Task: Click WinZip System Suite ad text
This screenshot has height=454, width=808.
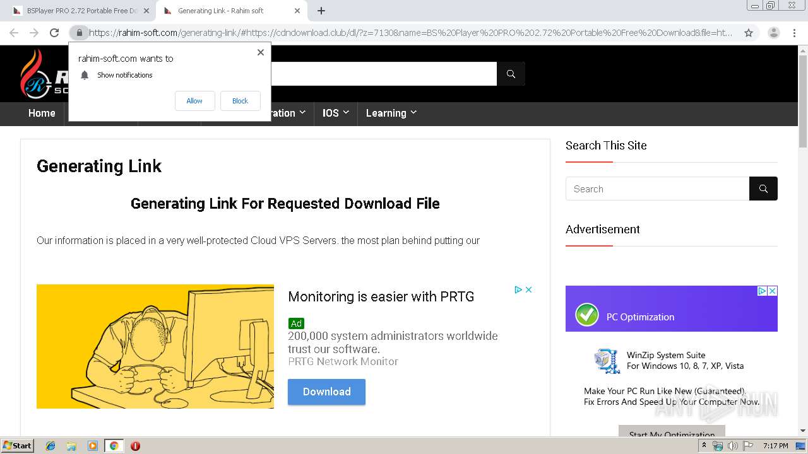Action: (x=685, y=361)
